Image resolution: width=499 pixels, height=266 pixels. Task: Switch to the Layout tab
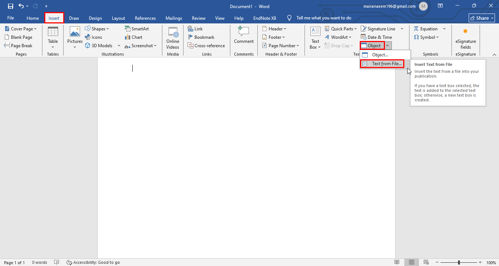click(118, 18)
